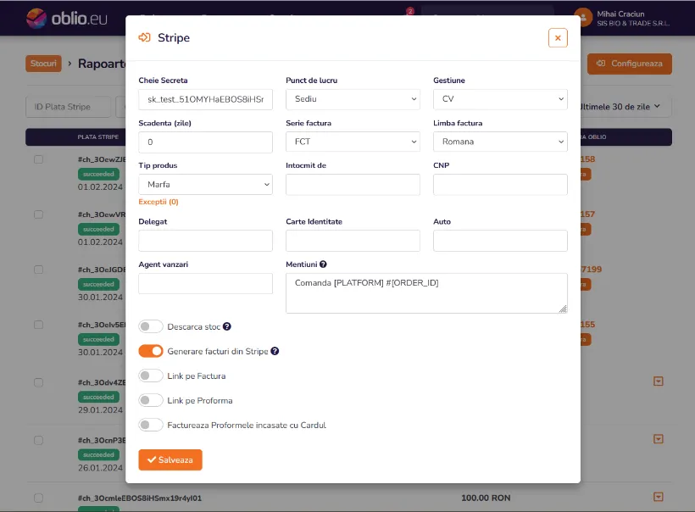This screenshot has width=695, height=512.
Task: Click the resize grip of Mentiuni textarea
Action: [563, 309]
